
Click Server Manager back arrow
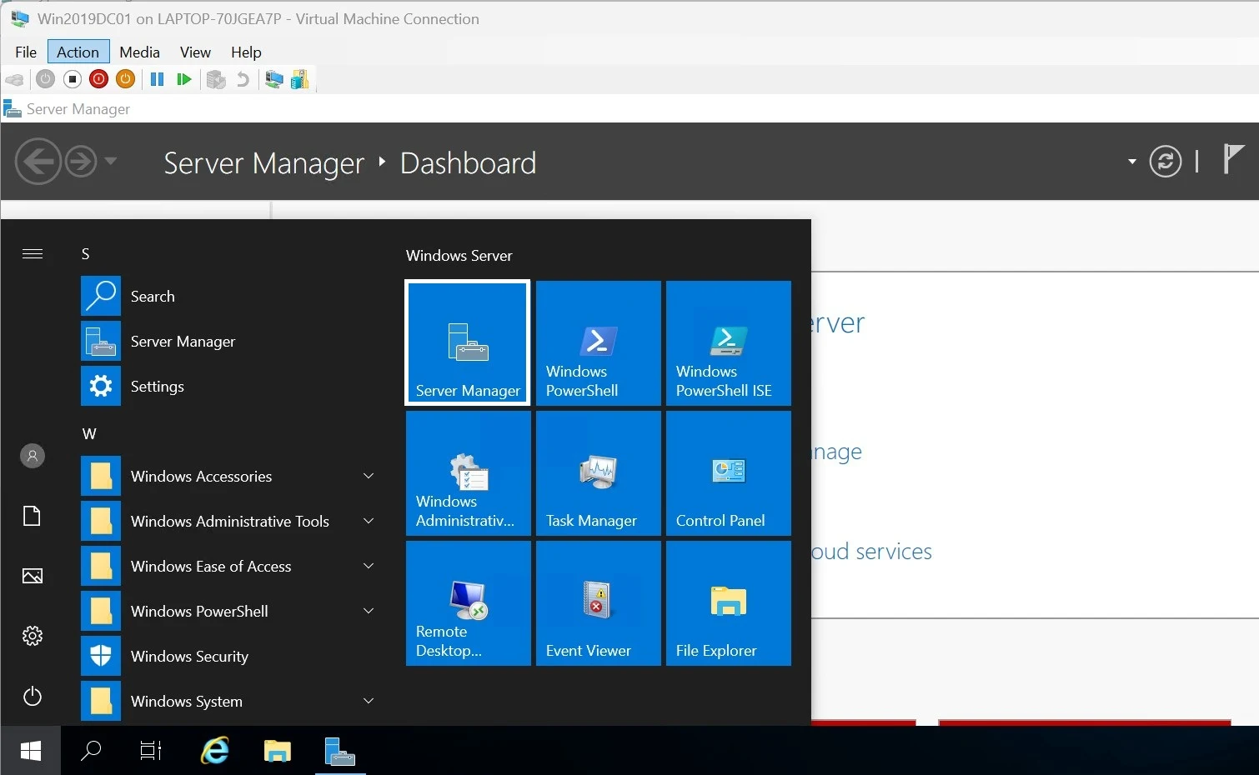[x=38, y=161]
